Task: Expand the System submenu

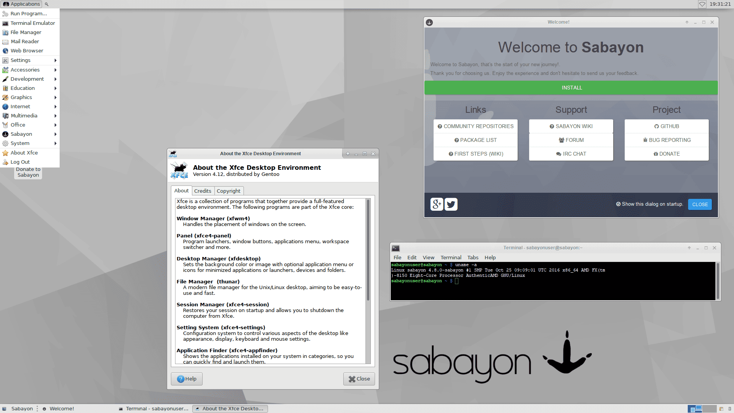Action: tap(30, 143)
